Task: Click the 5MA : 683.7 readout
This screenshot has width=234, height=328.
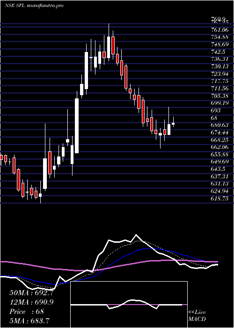Action: 29,321
